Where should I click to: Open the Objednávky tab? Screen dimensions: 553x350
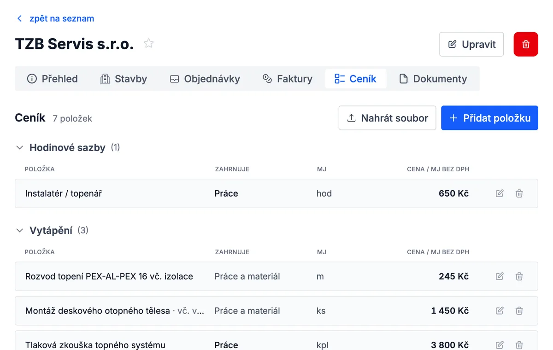coord(205,79)
